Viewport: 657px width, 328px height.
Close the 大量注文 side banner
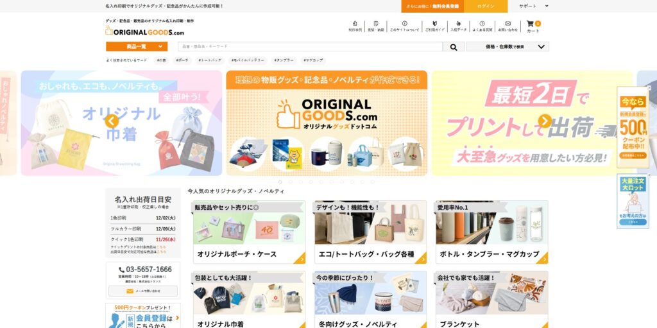pyautogui.click(x=649, y=175)
